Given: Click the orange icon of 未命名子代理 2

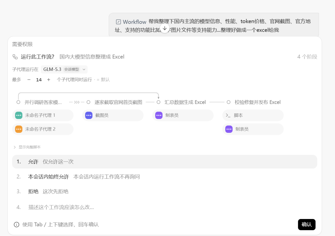Looking at the screenshot, I should [x=19, y=129].
